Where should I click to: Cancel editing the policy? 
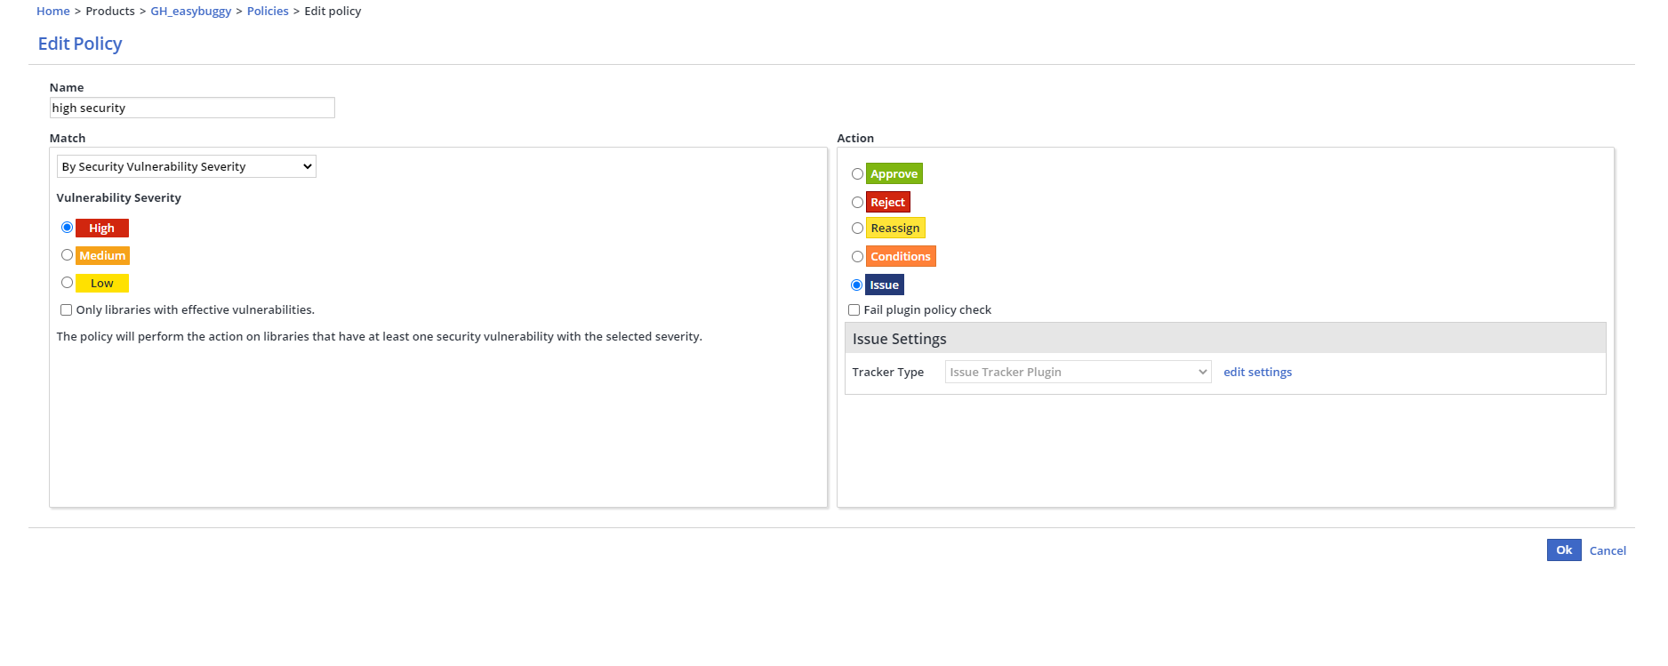pyautogui.click(x=1608, y=550)
